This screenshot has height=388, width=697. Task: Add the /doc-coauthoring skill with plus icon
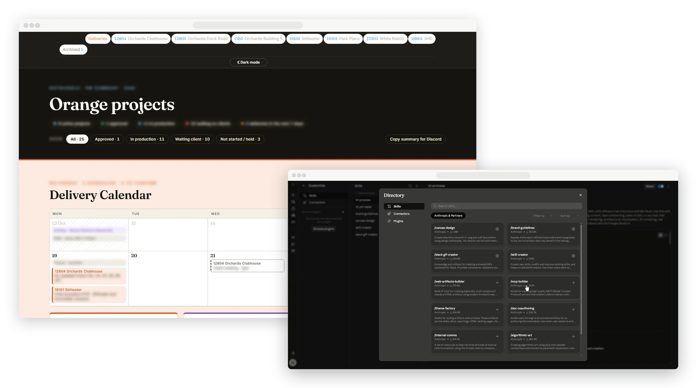pyautogui.click(x=573, y=309)
